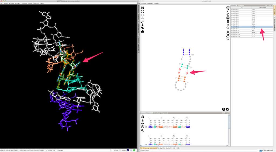Select the hammer tool icon
Image resolution: width=276 pixels, height=152 pixels.
(x=228, y=11)
